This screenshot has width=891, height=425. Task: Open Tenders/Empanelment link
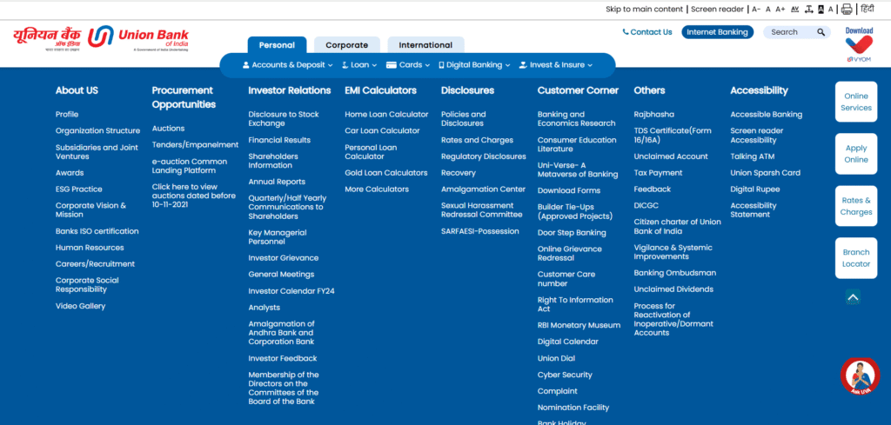click(x=195, y=145)
